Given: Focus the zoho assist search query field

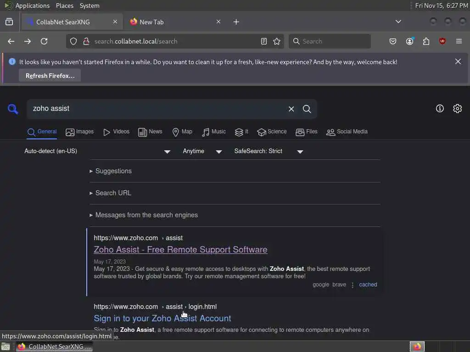Looking at the screenshot, I should point(156,109).
